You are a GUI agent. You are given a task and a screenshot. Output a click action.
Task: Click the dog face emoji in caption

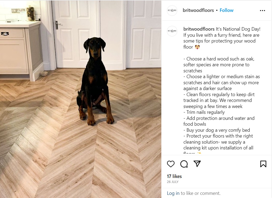197,47
